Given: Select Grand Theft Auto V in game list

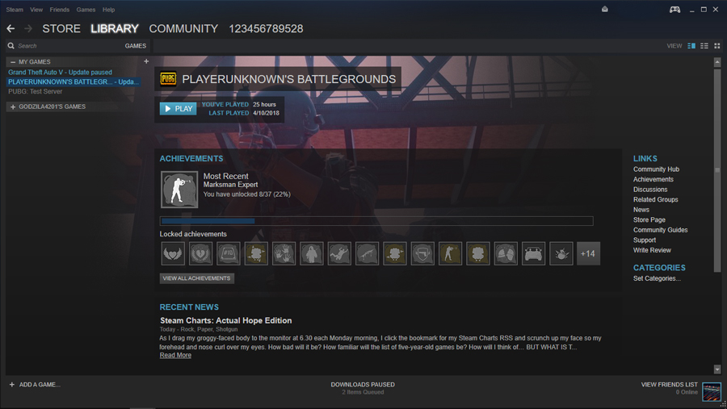Looking at the screenshot, I should click(60, 73).
